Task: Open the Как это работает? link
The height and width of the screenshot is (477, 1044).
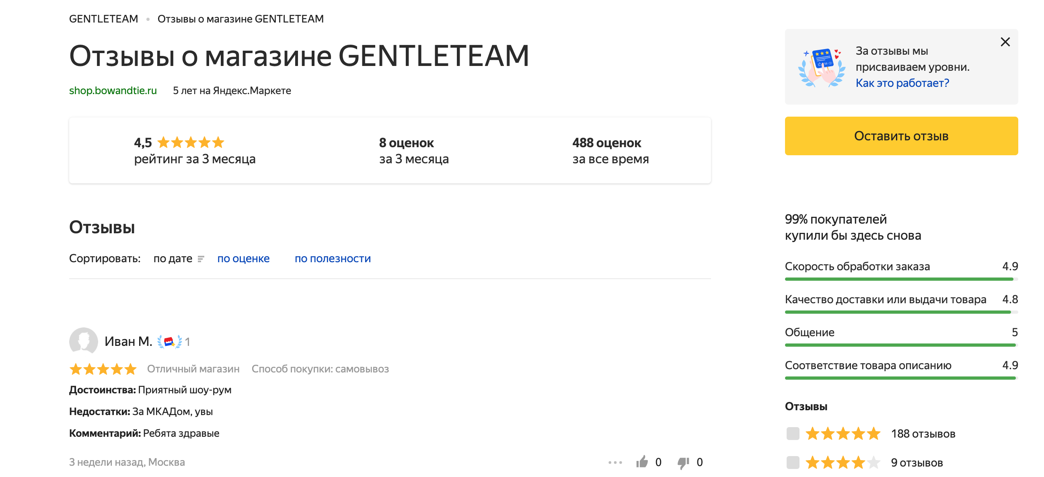Action: pos(902,83)
